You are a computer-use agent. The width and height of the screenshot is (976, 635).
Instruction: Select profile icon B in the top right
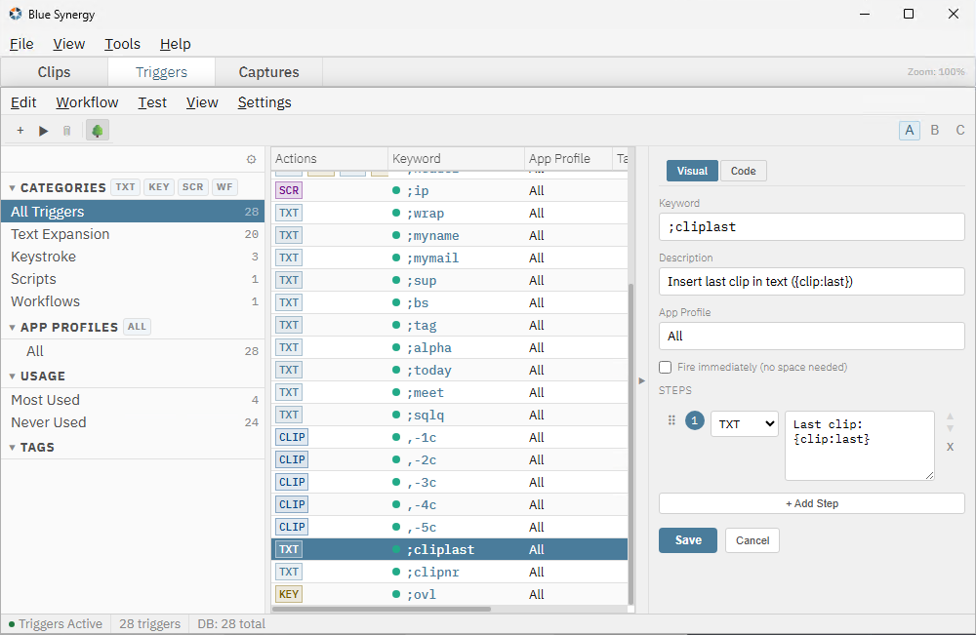[x=934, y=129]
